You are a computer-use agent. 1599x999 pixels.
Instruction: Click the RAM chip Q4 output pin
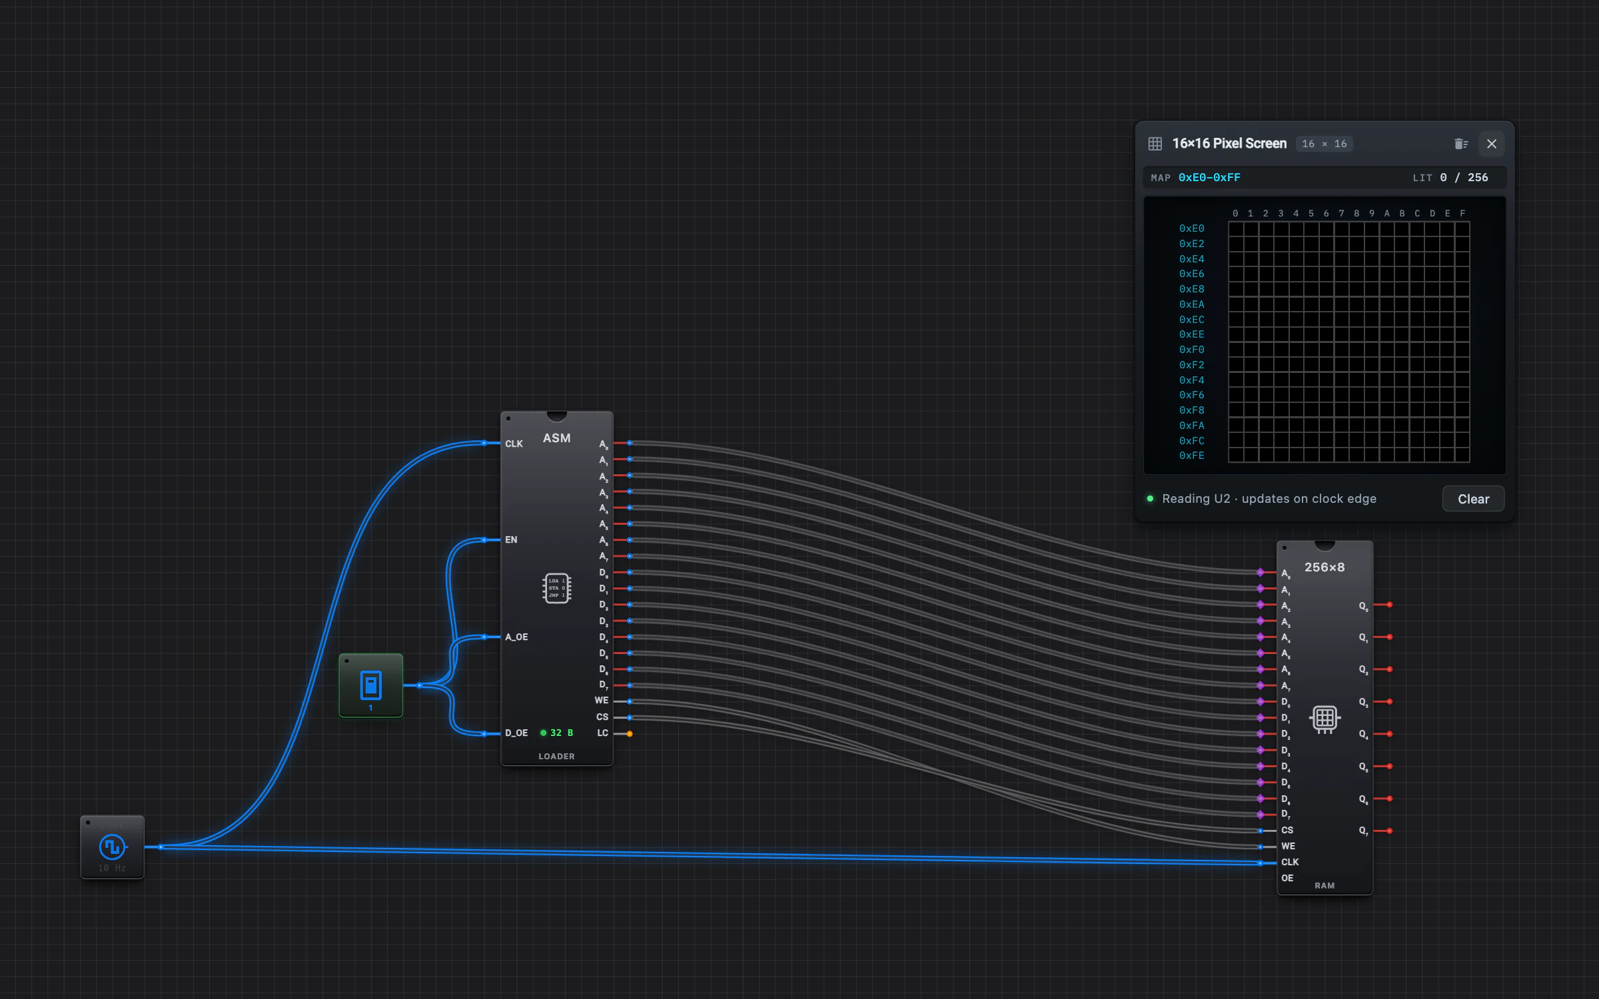click(x=1389, y=734)
